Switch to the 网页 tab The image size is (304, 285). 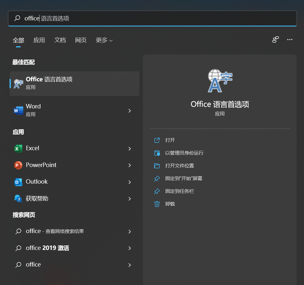point(81,40)
